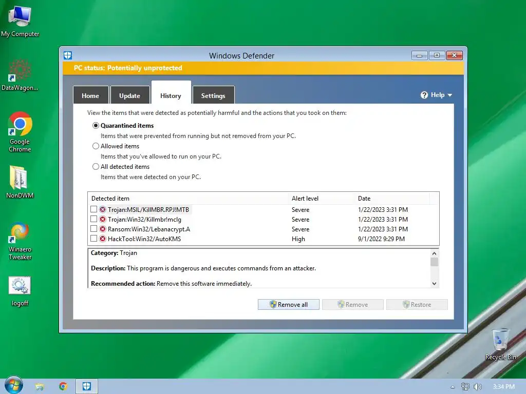Image resolution: width=526 pixels, height=394 pixels.
Task: Click the High alert level cell
Action: [x=298, y=239]
